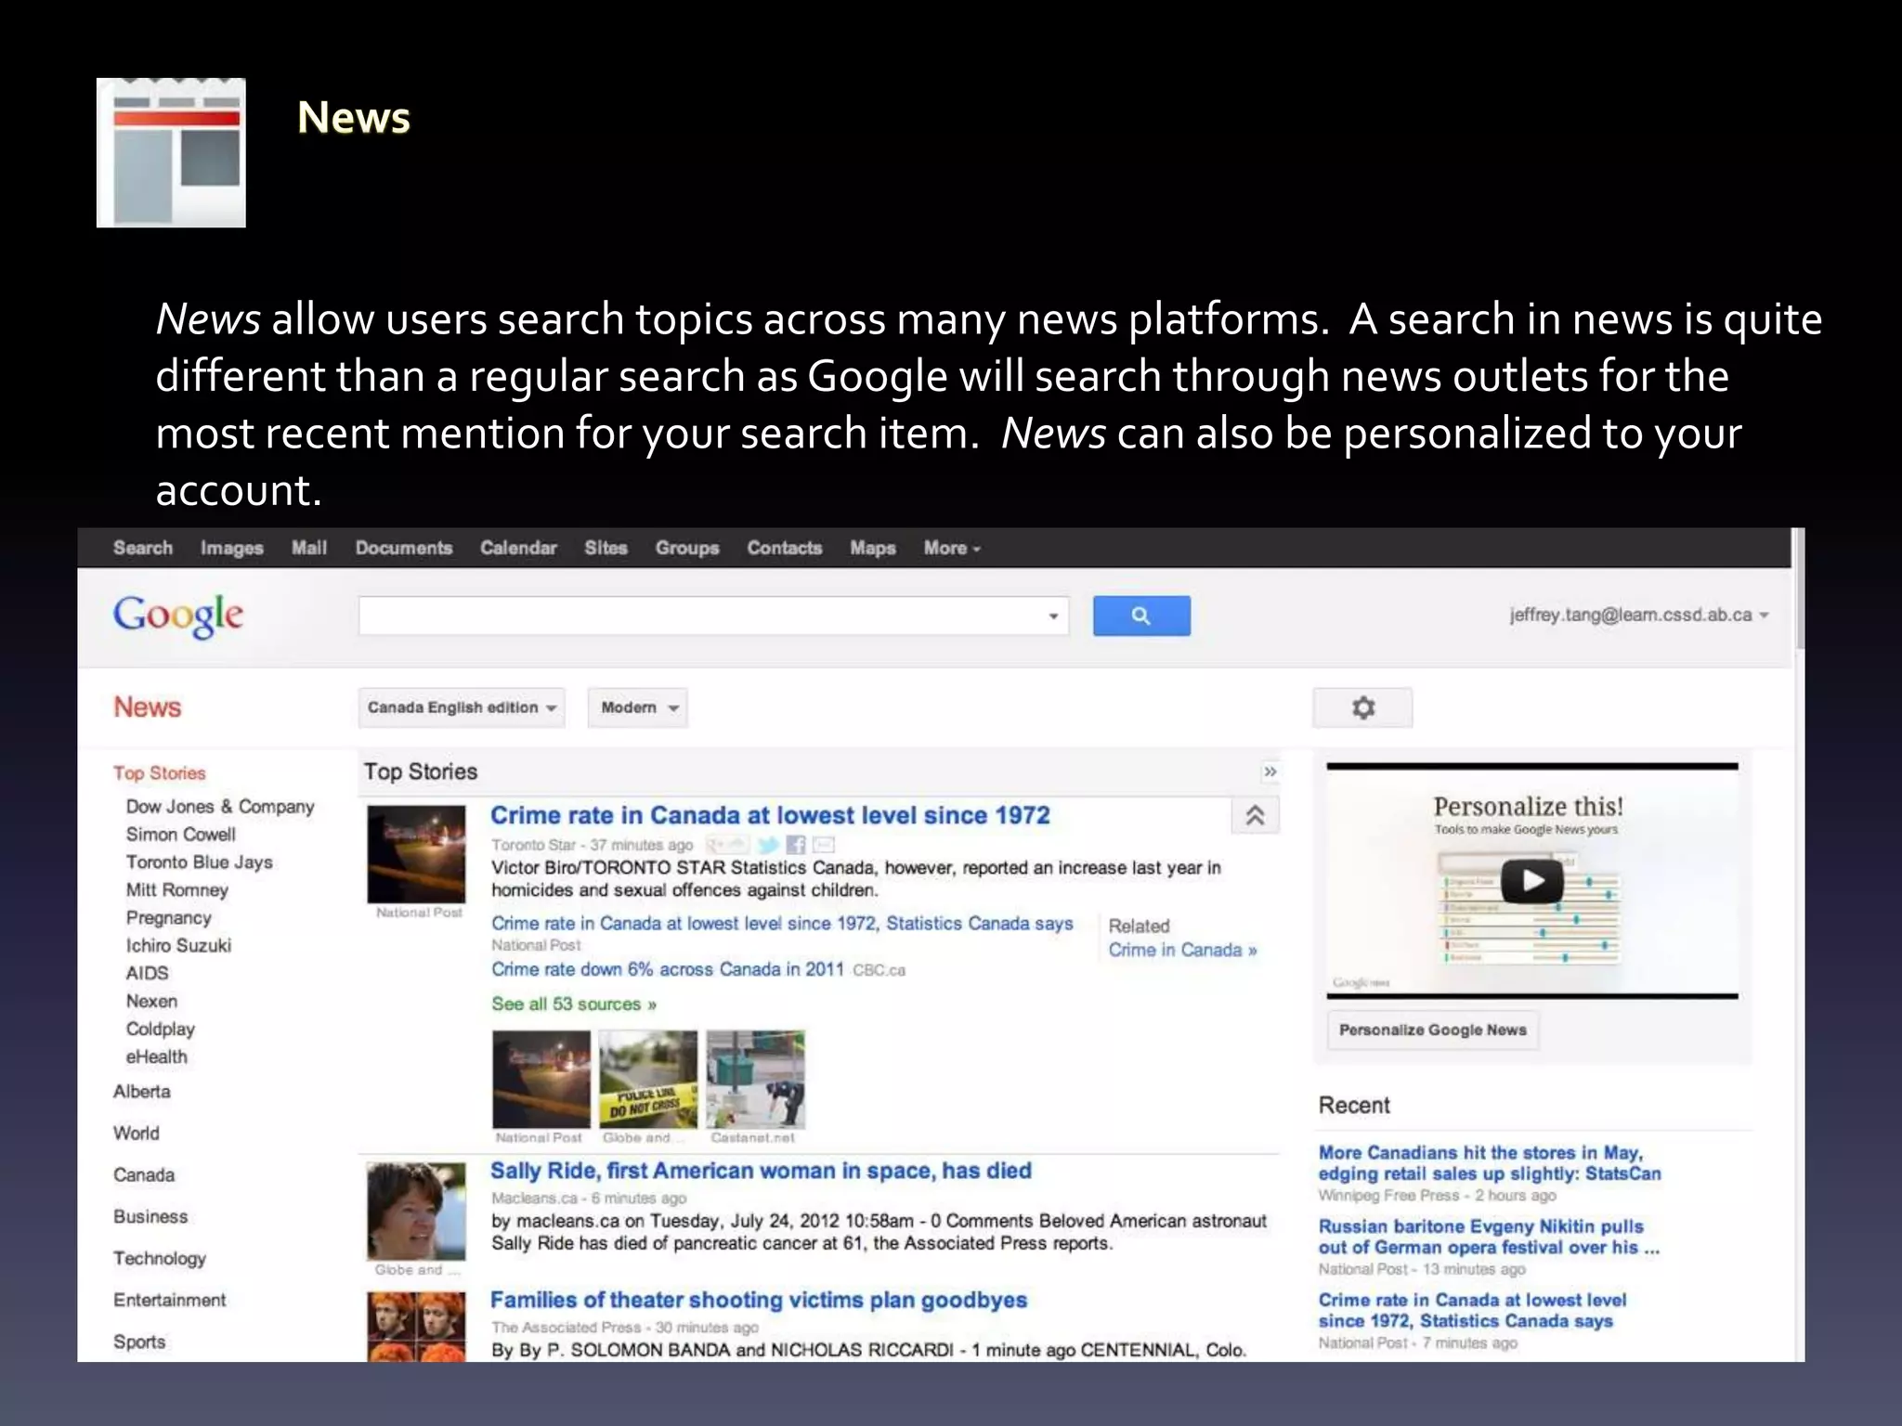This screenshot has width=1902, height=1426.
Task: Open the World news section
Action: coord(137,1134)
